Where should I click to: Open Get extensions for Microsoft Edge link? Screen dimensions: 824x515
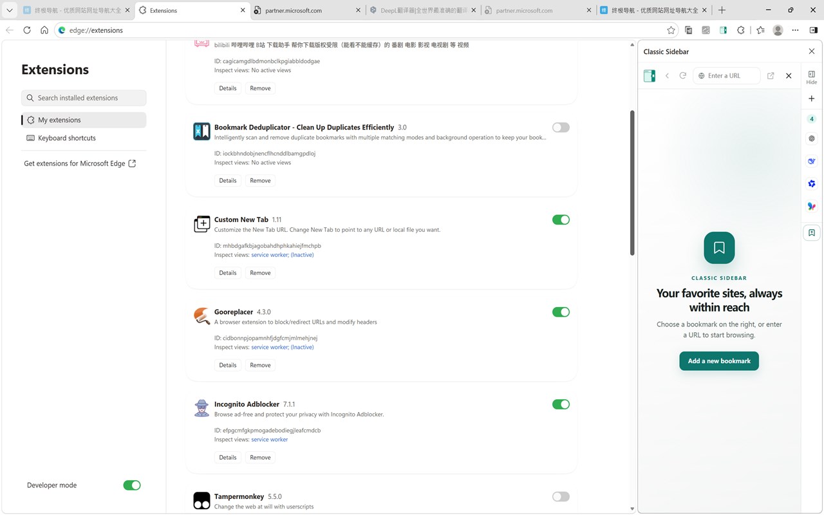click(80, 164)
